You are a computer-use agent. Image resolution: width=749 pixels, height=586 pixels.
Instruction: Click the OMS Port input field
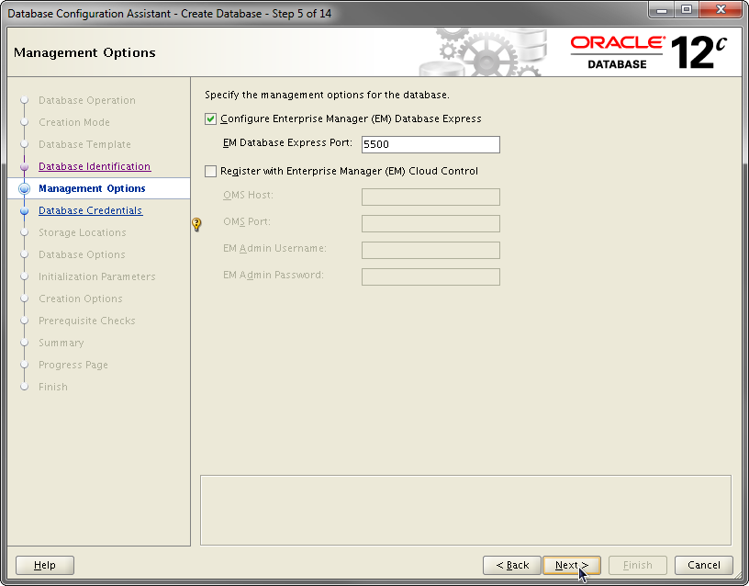tap(430, 224)
